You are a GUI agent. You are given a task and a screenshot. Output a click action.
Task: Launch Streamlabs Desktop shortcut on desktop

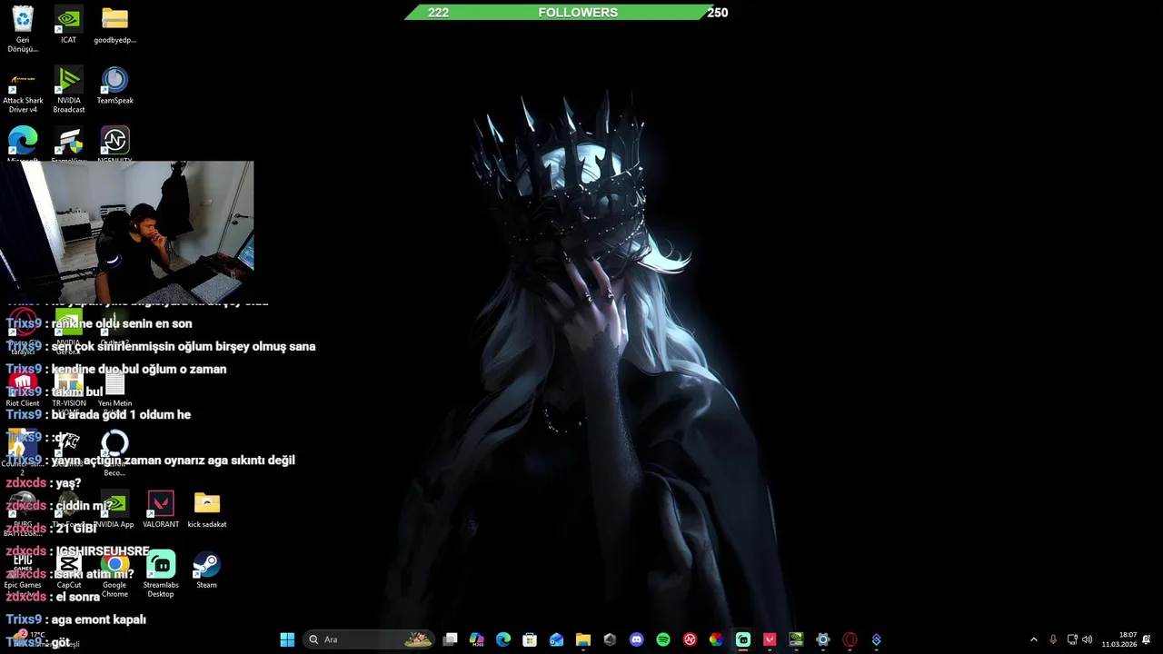[161, 574]
